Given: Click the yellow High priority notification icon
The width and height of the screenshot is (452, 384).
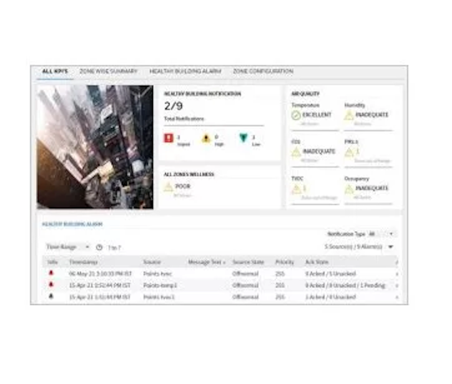Looking at the screenshot, I should point(206,138).
